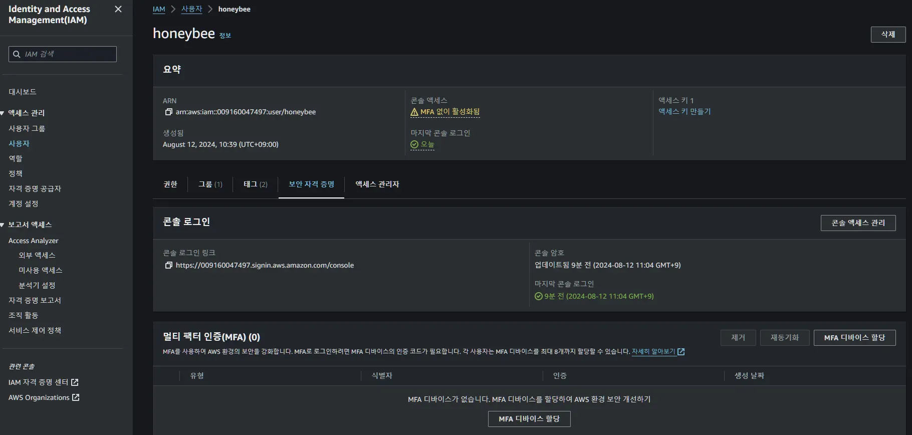Open the 태그 (2) tab

coord(256,184)
